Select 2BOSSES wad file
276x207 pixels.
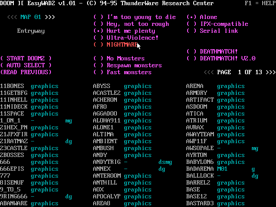click(12, 155)
